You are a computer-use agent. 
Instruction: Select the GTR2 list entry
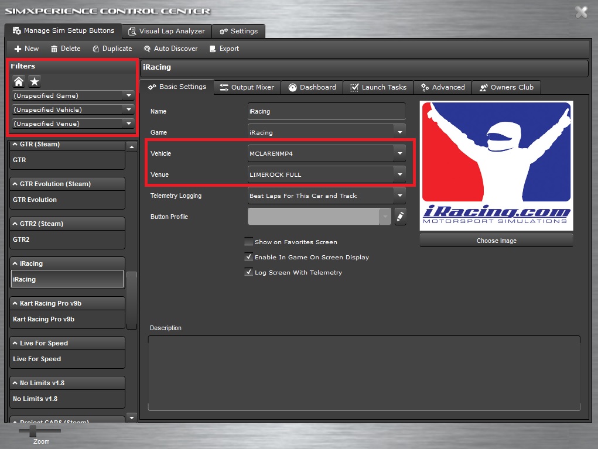[67, 239]
